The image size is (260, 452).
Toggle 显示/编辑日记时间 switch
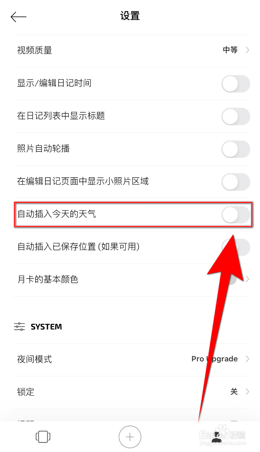(236, 84)
